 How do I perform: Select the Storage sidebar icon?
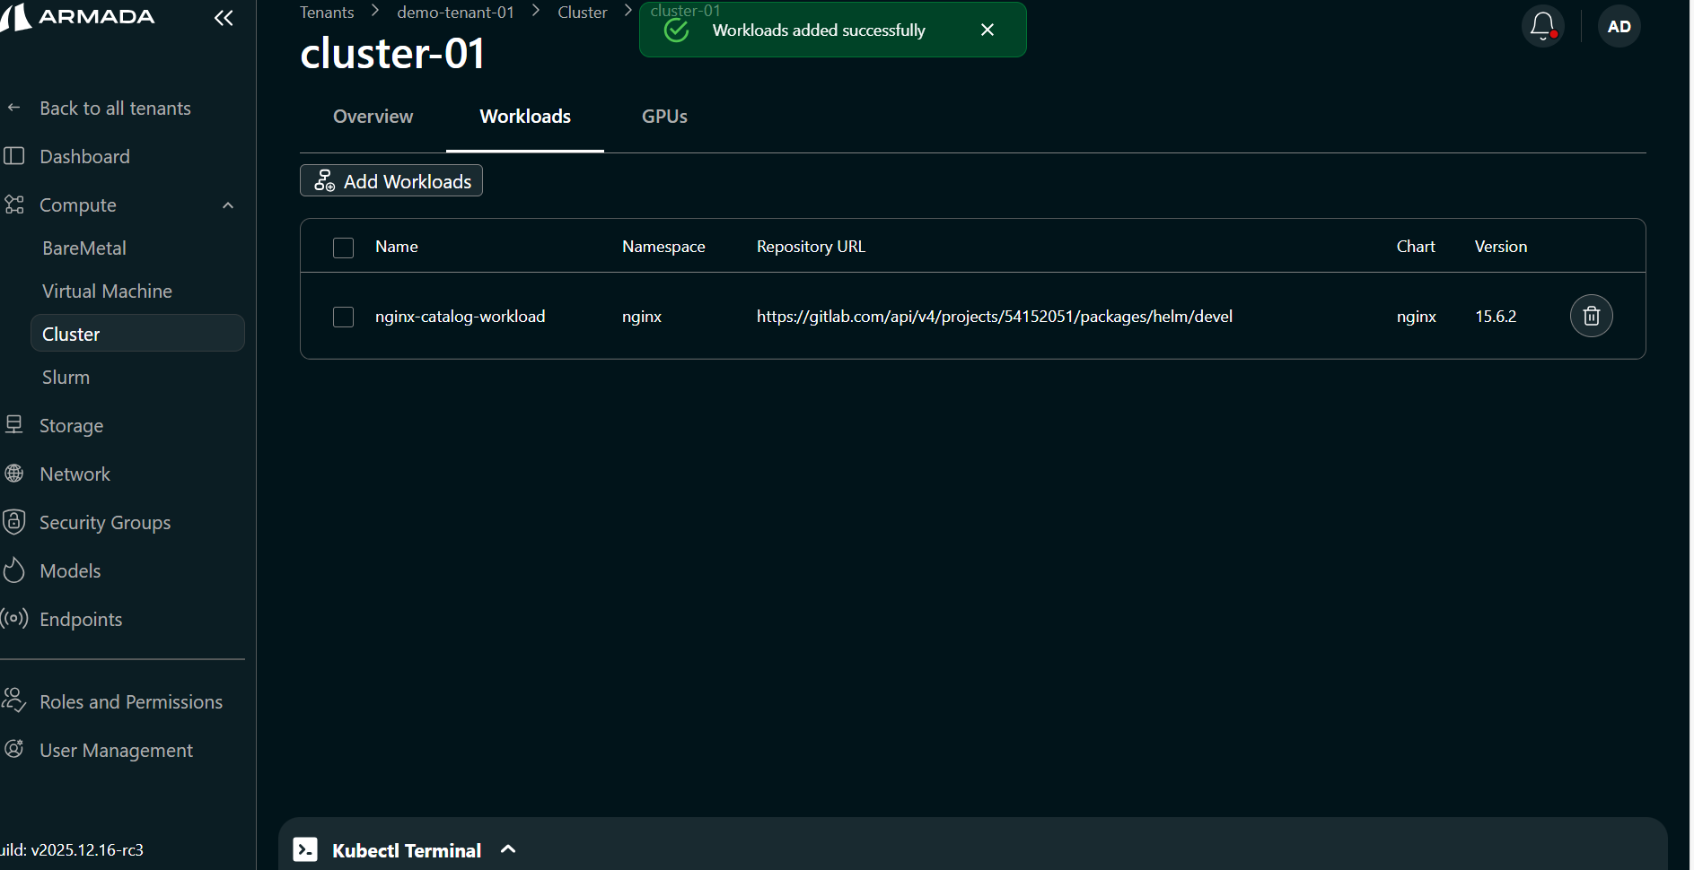(14, 425)
